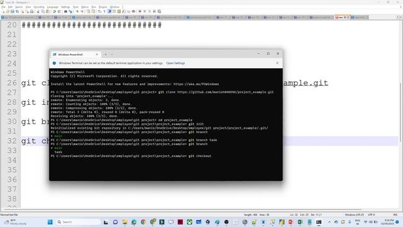Click the Windows Start button on taskbar
The height and width of the screenshot is (227, 403).
coord(50,222)
